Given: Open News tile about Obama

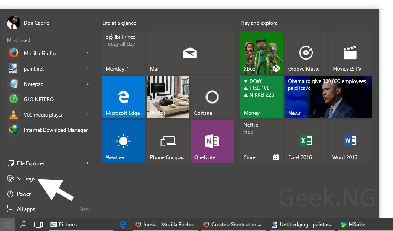Looking at the screenshot, I should click(x=328, y=97).
